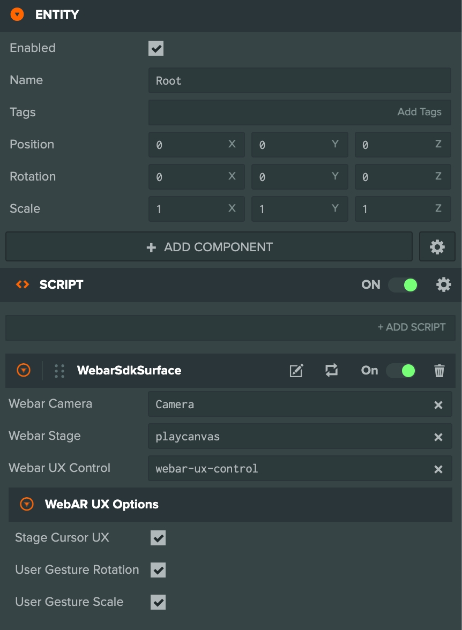The image size is (462, 630).
Task: Clear the Webar Stage playcanvas value
Action: coord(438,437)
